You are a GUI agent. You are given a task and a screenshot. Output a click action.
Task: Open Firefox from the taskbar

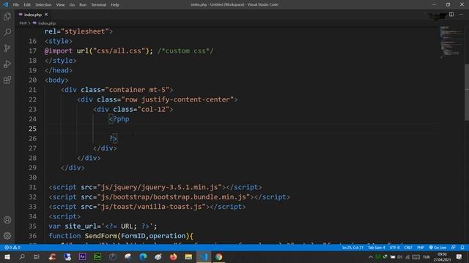173,256
